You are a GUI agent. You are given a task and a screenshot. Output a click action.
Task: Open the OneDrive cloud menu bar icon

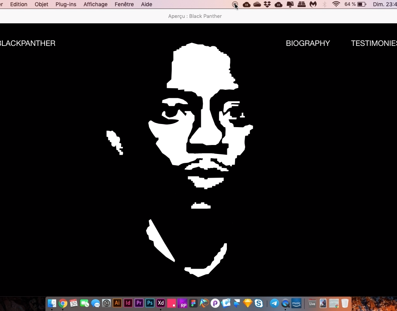pos(257,4)
